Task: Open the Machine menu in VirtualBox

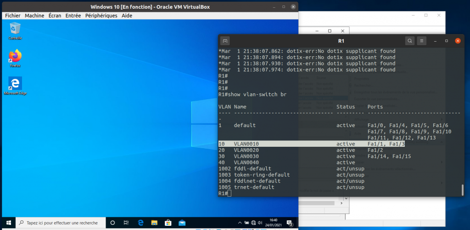Action: coord(34,16)
